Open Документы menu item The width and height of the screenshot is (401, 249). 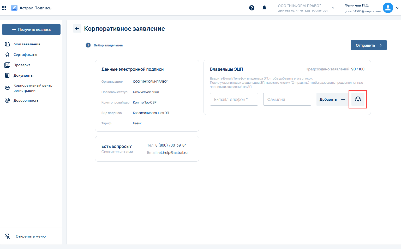pos(23,75)
